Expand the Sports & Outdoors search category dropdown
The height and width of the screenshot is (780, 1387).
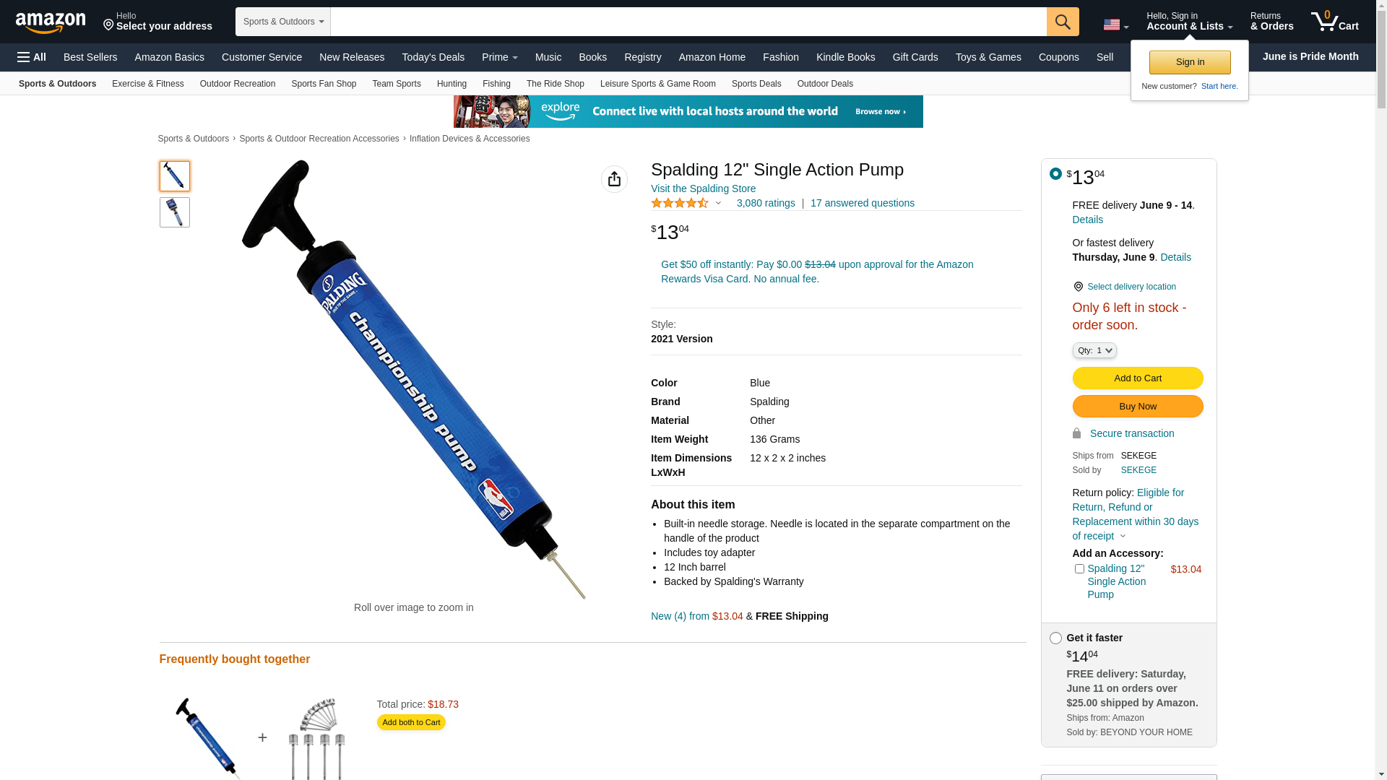click(283, 22)
